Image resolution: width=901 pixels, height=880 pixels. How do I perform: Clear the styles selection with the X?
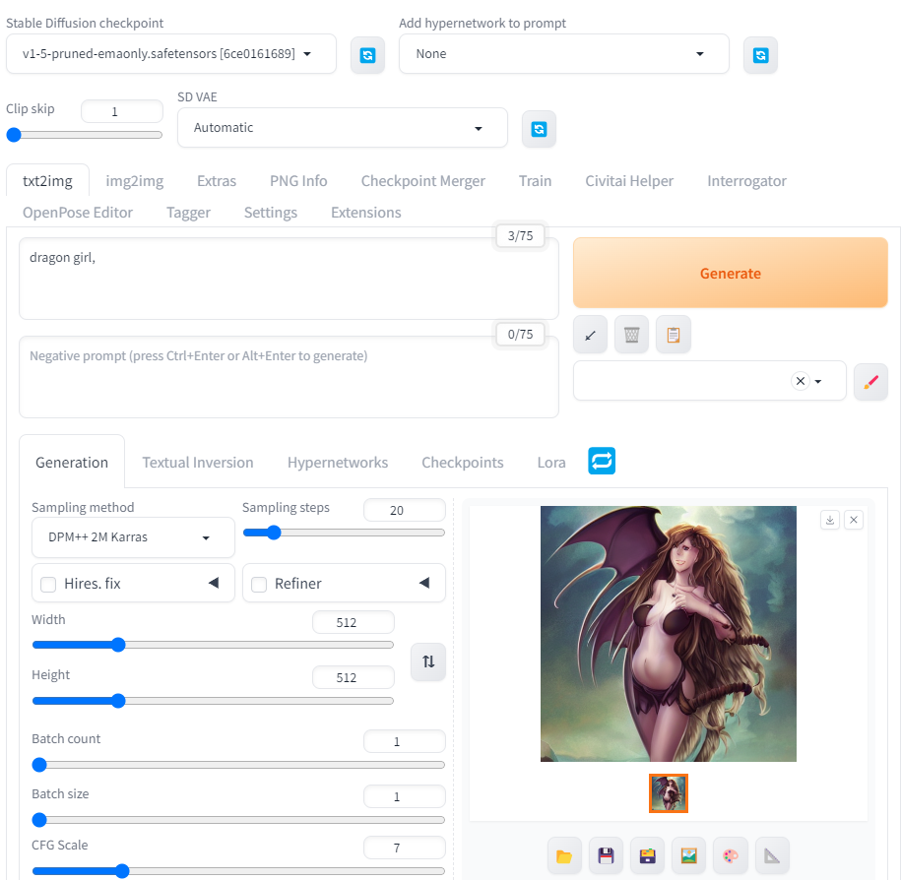(x=800, y=381)
